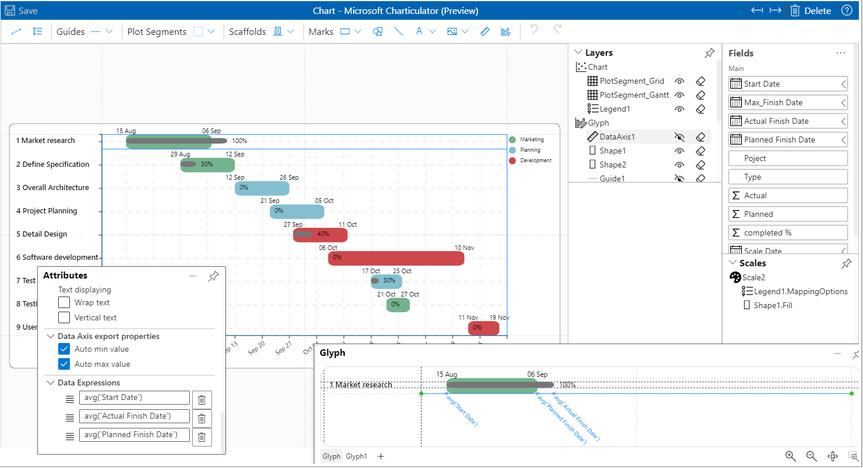Select the Line mark tool
The height and width of the screenshot is (468, 863).
[x=398, y=32]
